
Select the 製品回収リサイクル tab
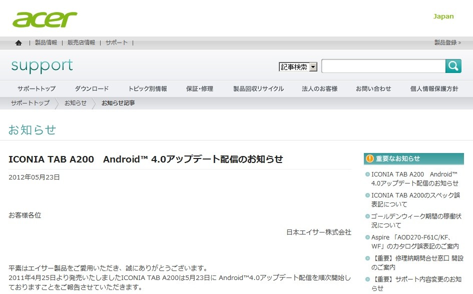click(x=258, y=88)
